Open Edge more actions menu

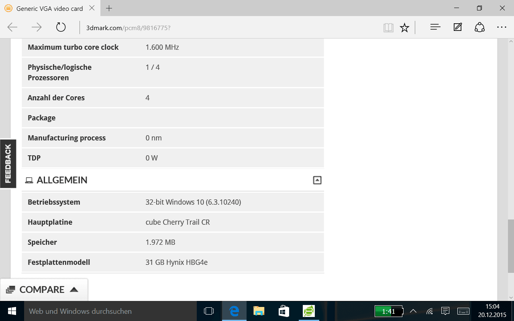pos(502,27)
